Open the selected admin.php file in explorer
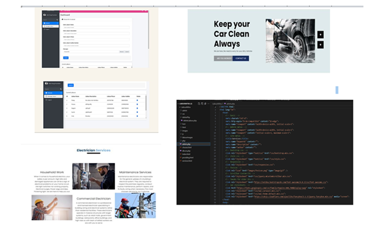Screen dimensions: 386x229 pyautogui.click(x=194, y=144)
